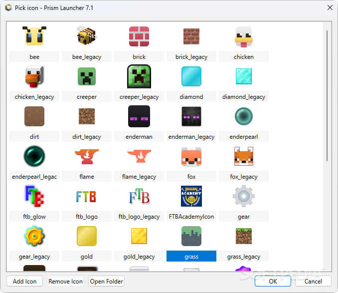The height and width of the screenshot is (293, 338).
Task: Click the fox_legacy text label
Action: click(x=244, y=177)
